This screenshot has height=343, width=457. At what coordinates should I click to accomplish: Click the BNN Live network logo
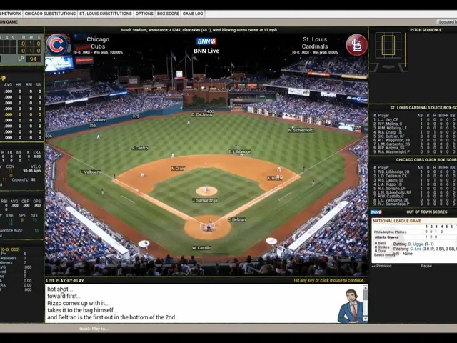coord(206,41)
